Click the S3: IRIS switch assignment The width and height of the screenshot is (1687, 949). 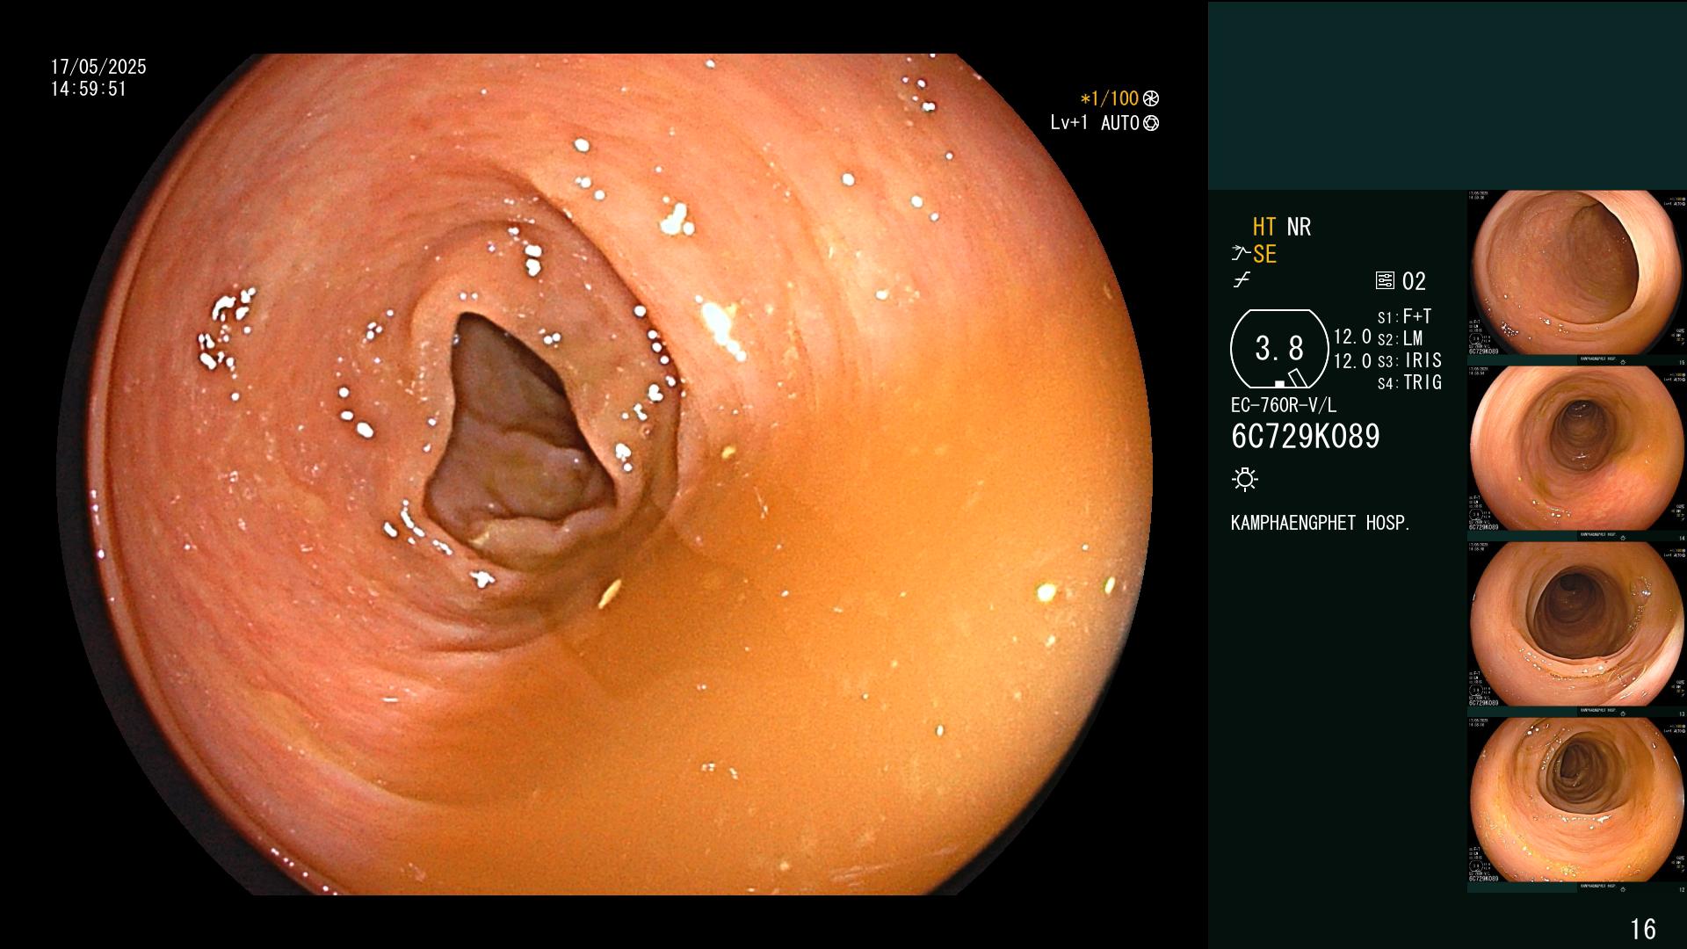click(x=1410, y=360)
